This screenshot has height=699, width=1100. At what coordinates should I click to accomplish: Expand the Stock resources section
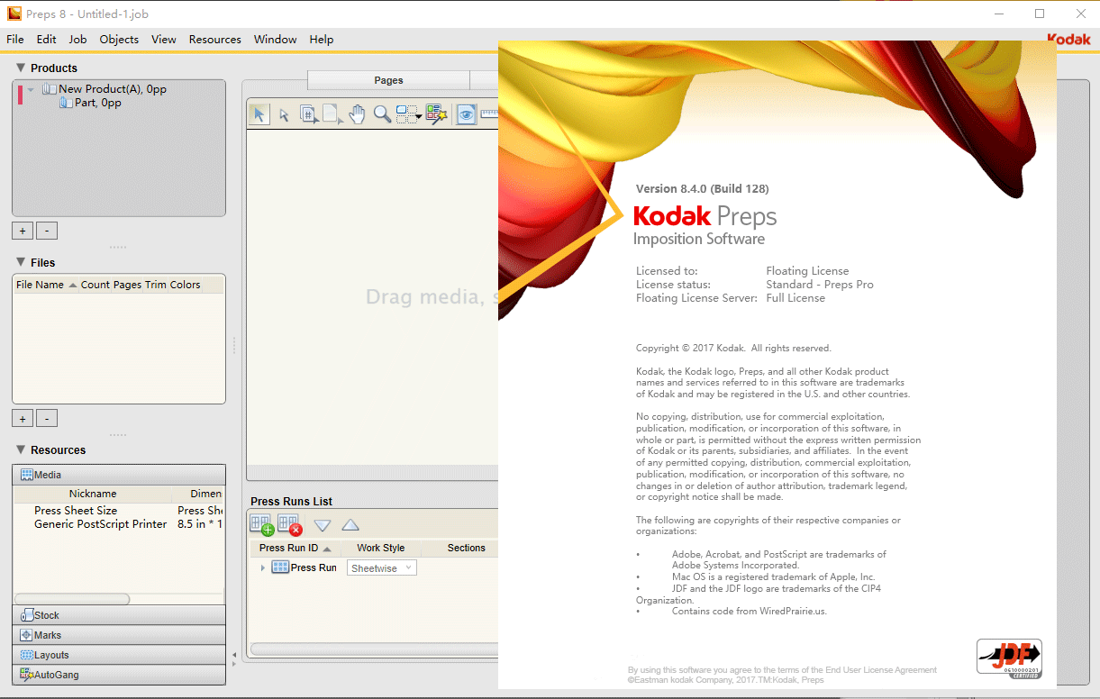119,615
